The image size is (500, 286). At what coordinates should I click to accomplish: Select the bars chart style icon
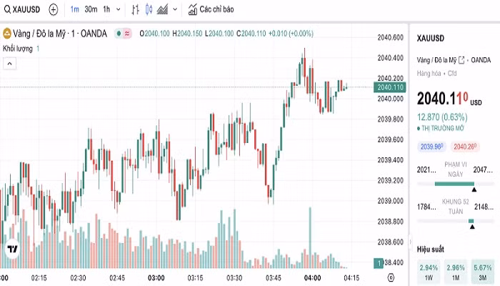click(135, 9)
